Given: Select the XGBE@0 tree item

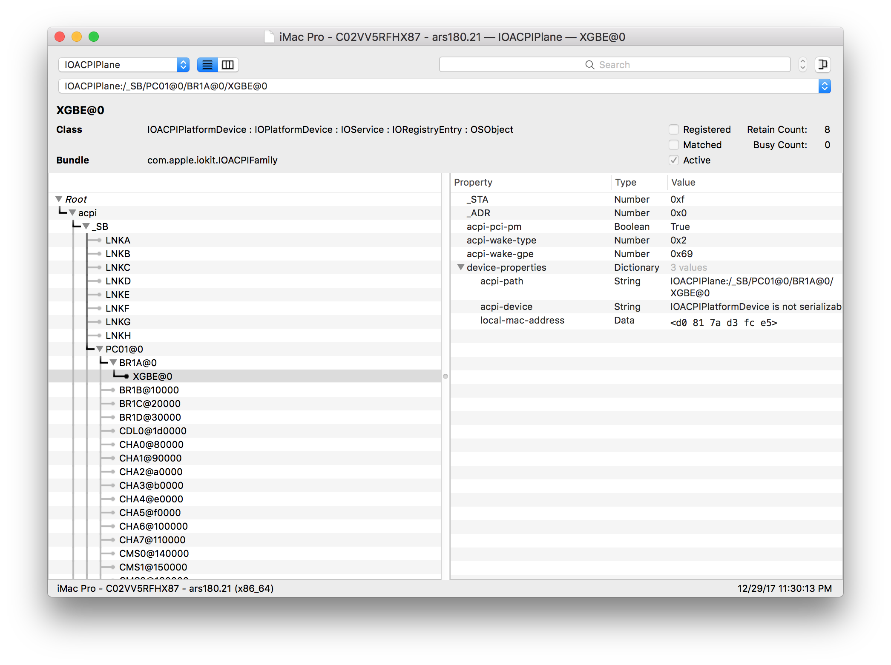Looking at the screenshot, I should (x=152, y=376).
